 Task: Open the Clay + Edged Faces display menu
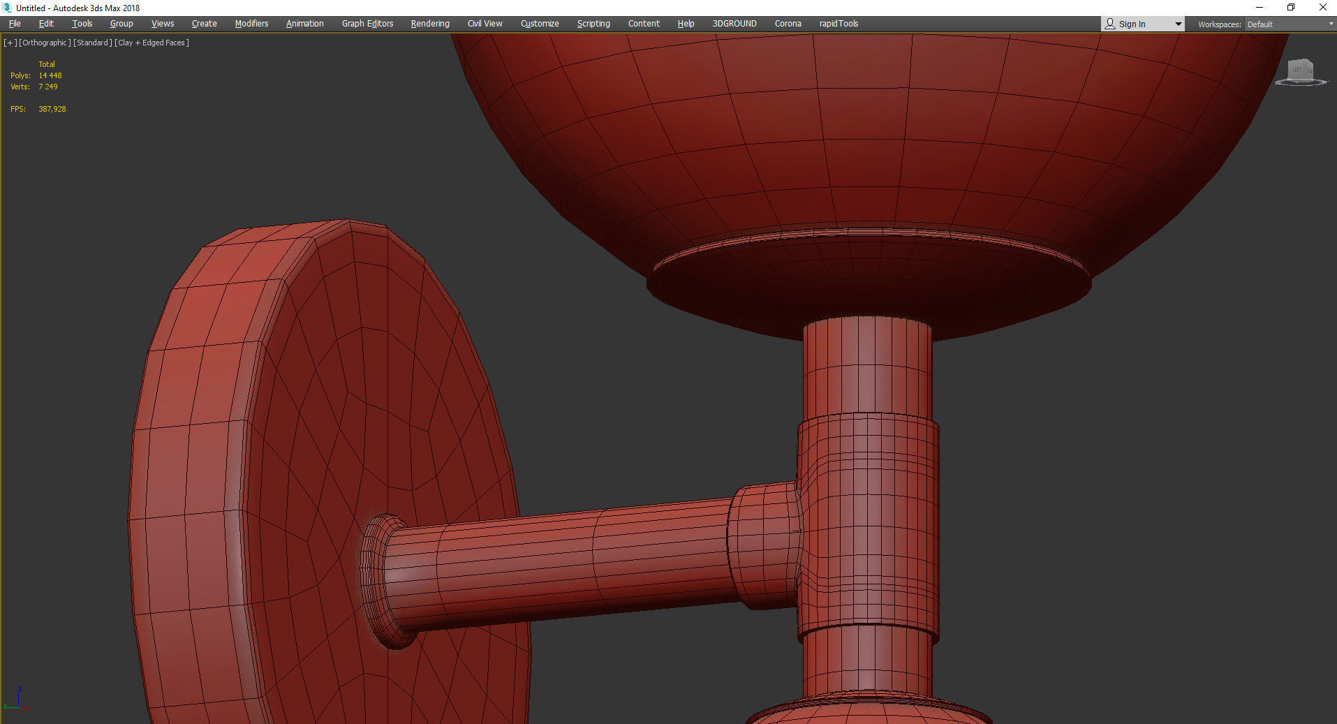(x=152, y=43)
